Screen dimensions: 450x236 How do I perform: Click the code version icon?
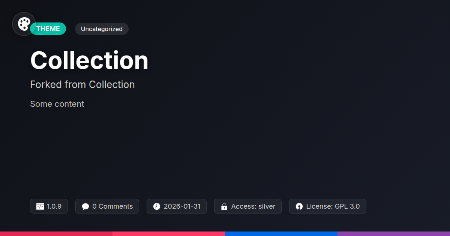tap(40, 206)
